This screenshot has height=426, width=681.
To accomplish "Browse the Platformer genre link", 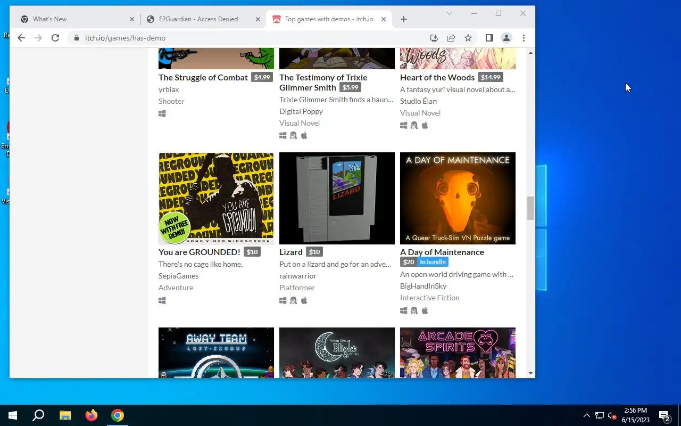I will click(x=297, y=288).
